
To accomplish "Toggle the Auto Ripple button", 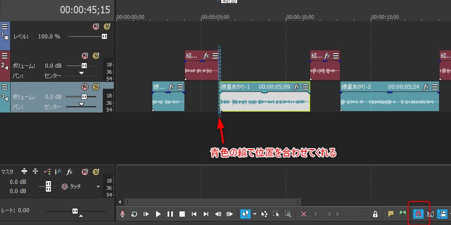I will 442,214.
